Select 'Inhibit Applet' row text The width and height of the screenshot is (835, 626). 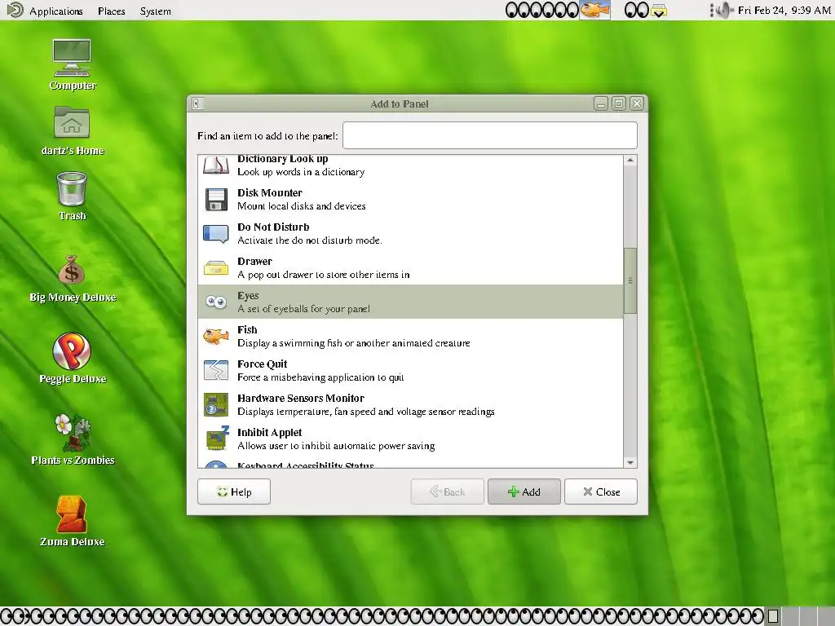click(269, 432)
